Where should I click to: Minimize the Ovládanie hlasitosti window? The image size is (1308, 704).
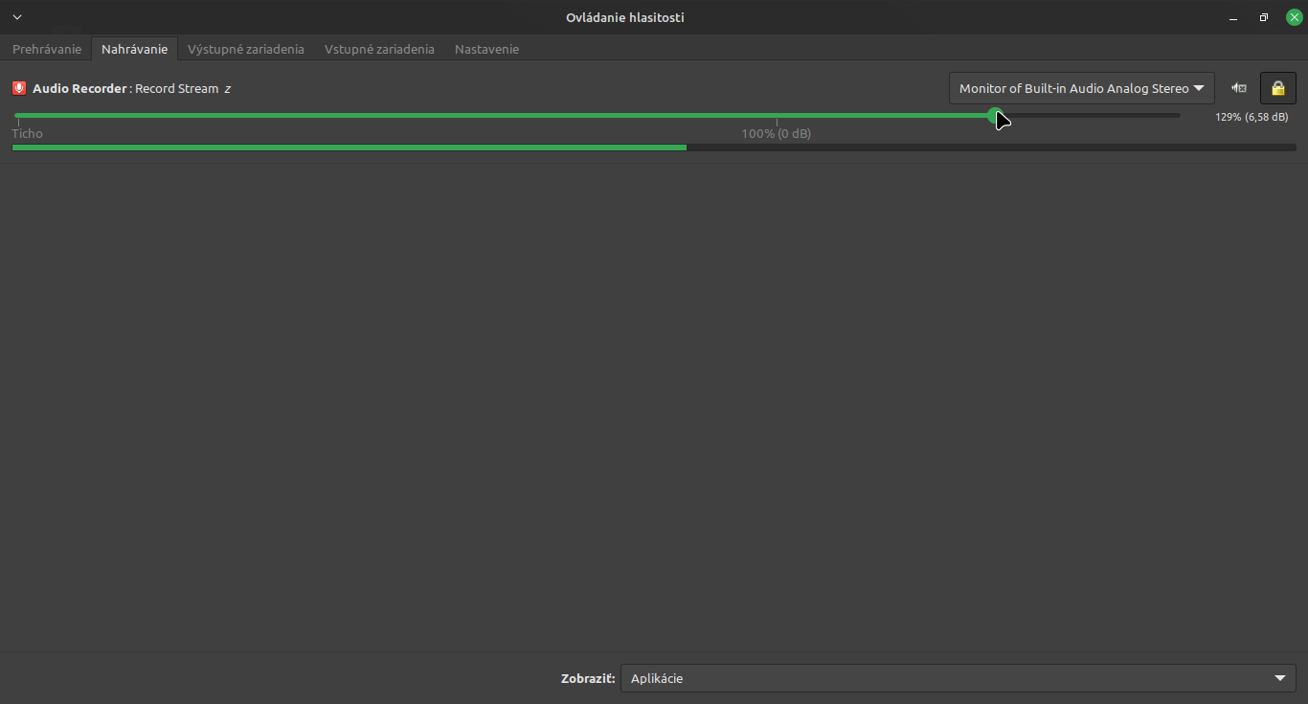(1233, 17)
